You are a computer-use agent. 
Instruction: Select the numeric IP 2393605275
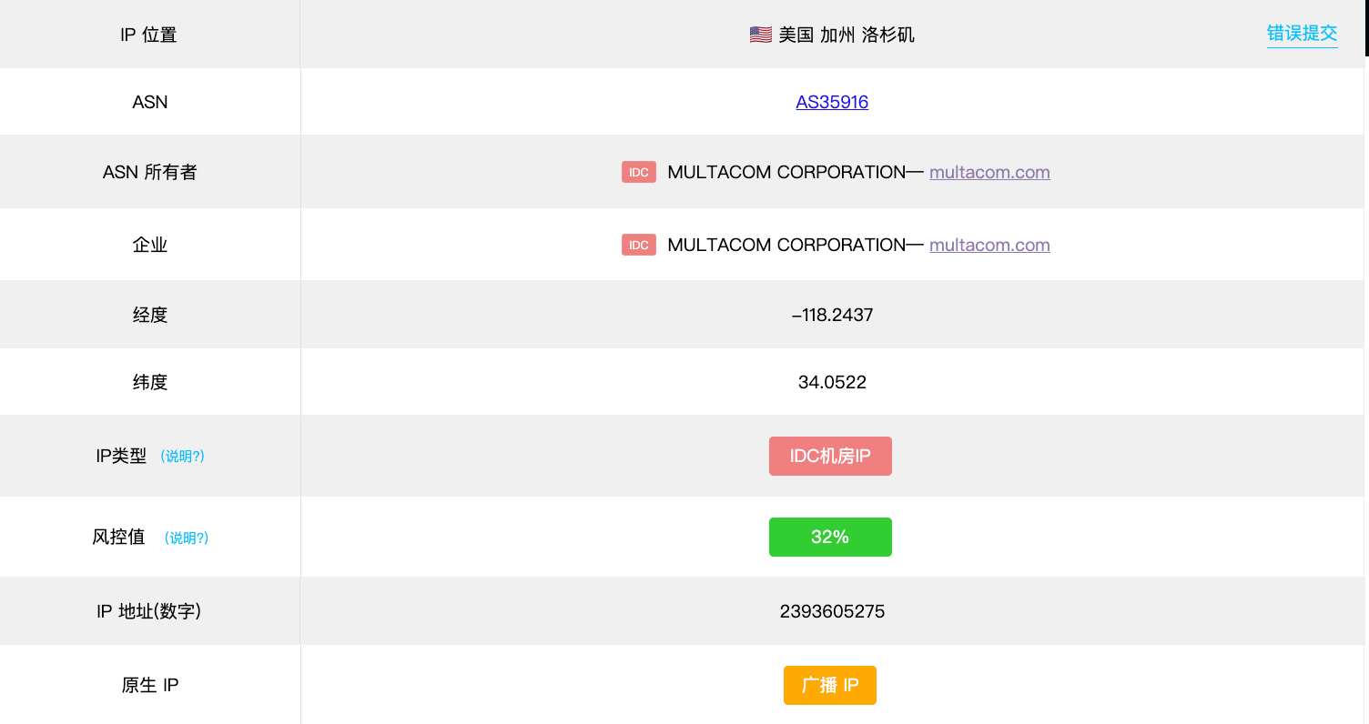click(832, 611)
